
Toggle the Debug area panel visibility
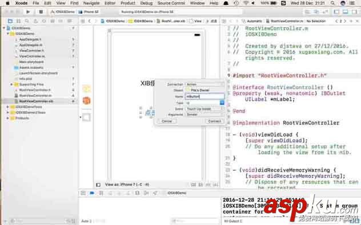(x=345, y=12)
